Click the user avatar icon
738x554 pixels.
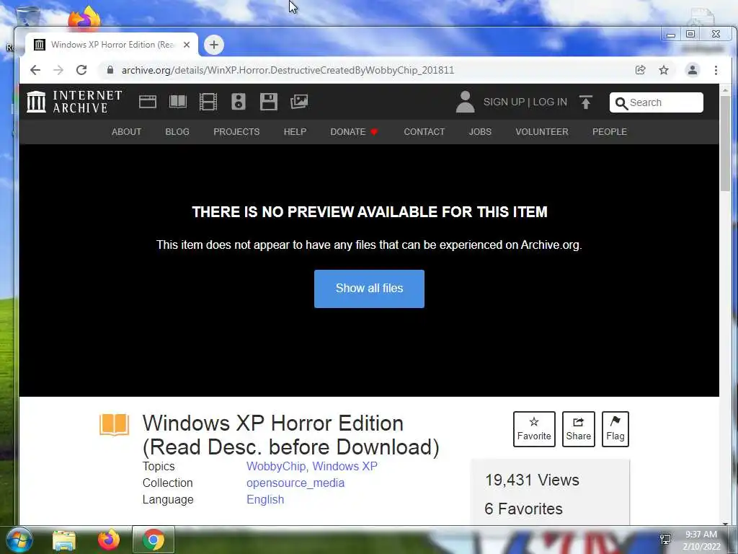(465, 102)
